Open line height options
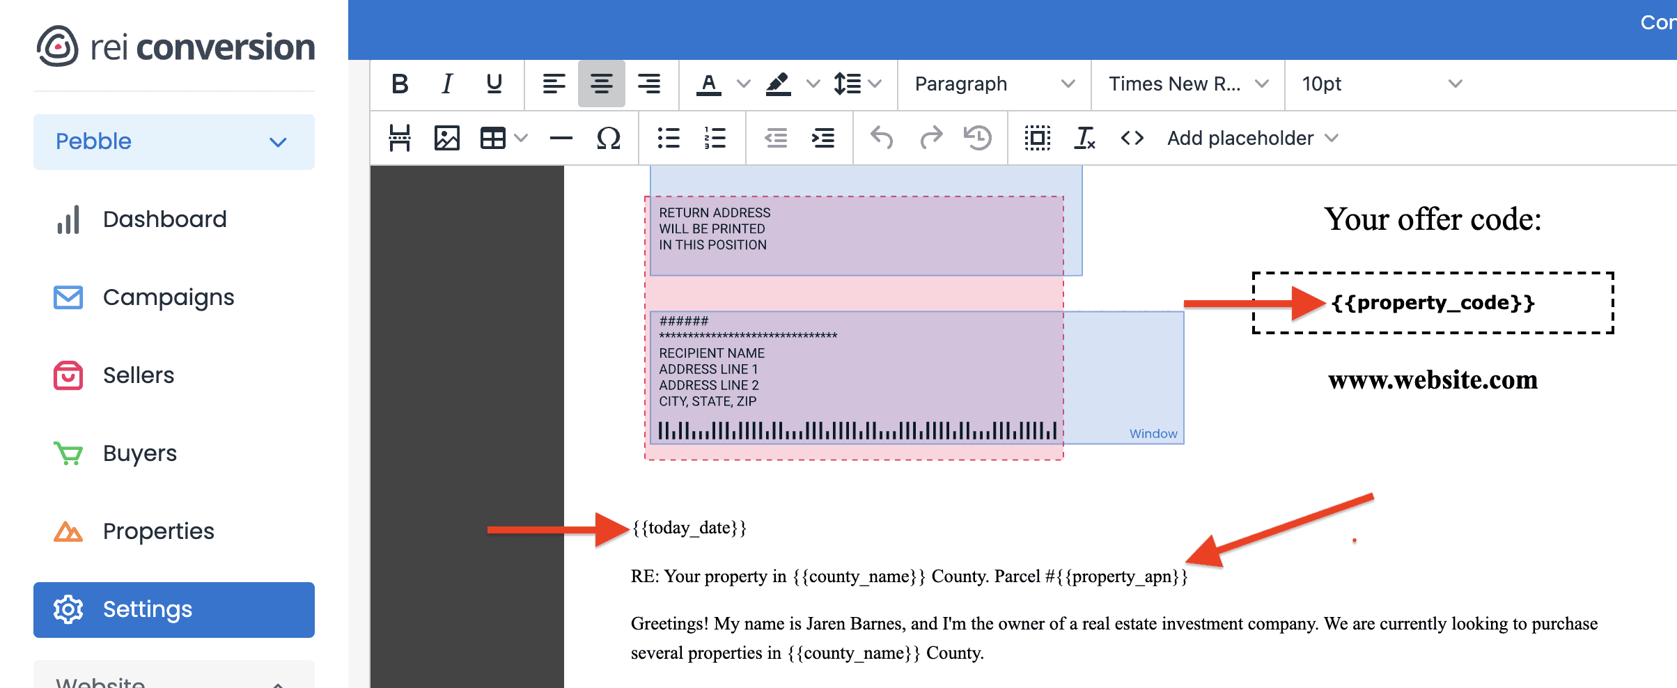The height and width of the screenshot is (688, 1677). [858, 84]
